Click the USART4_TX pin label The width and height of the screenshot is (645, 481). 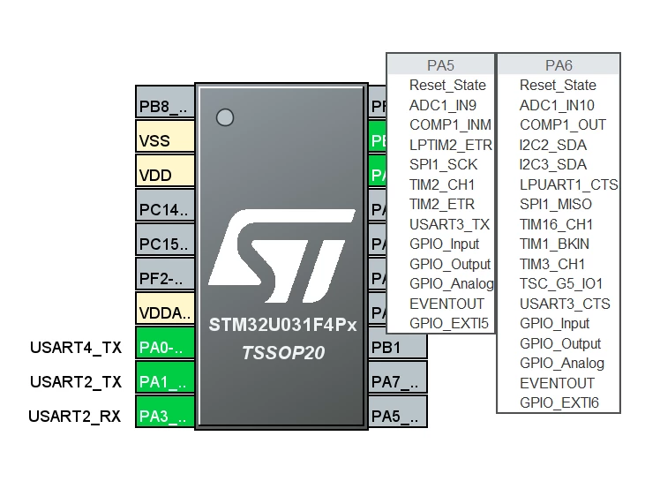76,348
